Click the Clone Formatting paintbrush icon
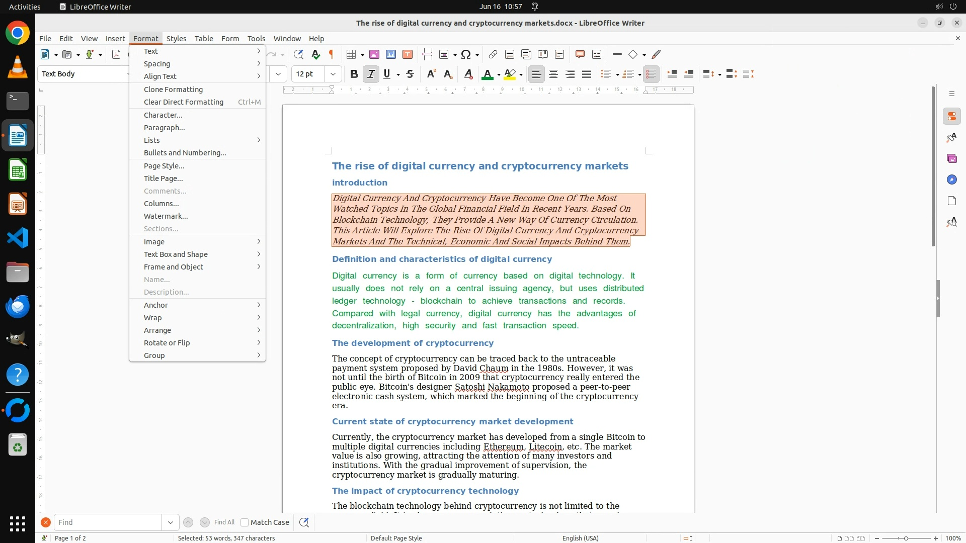This screenshot has width=966, height=543. click(656, 54)
